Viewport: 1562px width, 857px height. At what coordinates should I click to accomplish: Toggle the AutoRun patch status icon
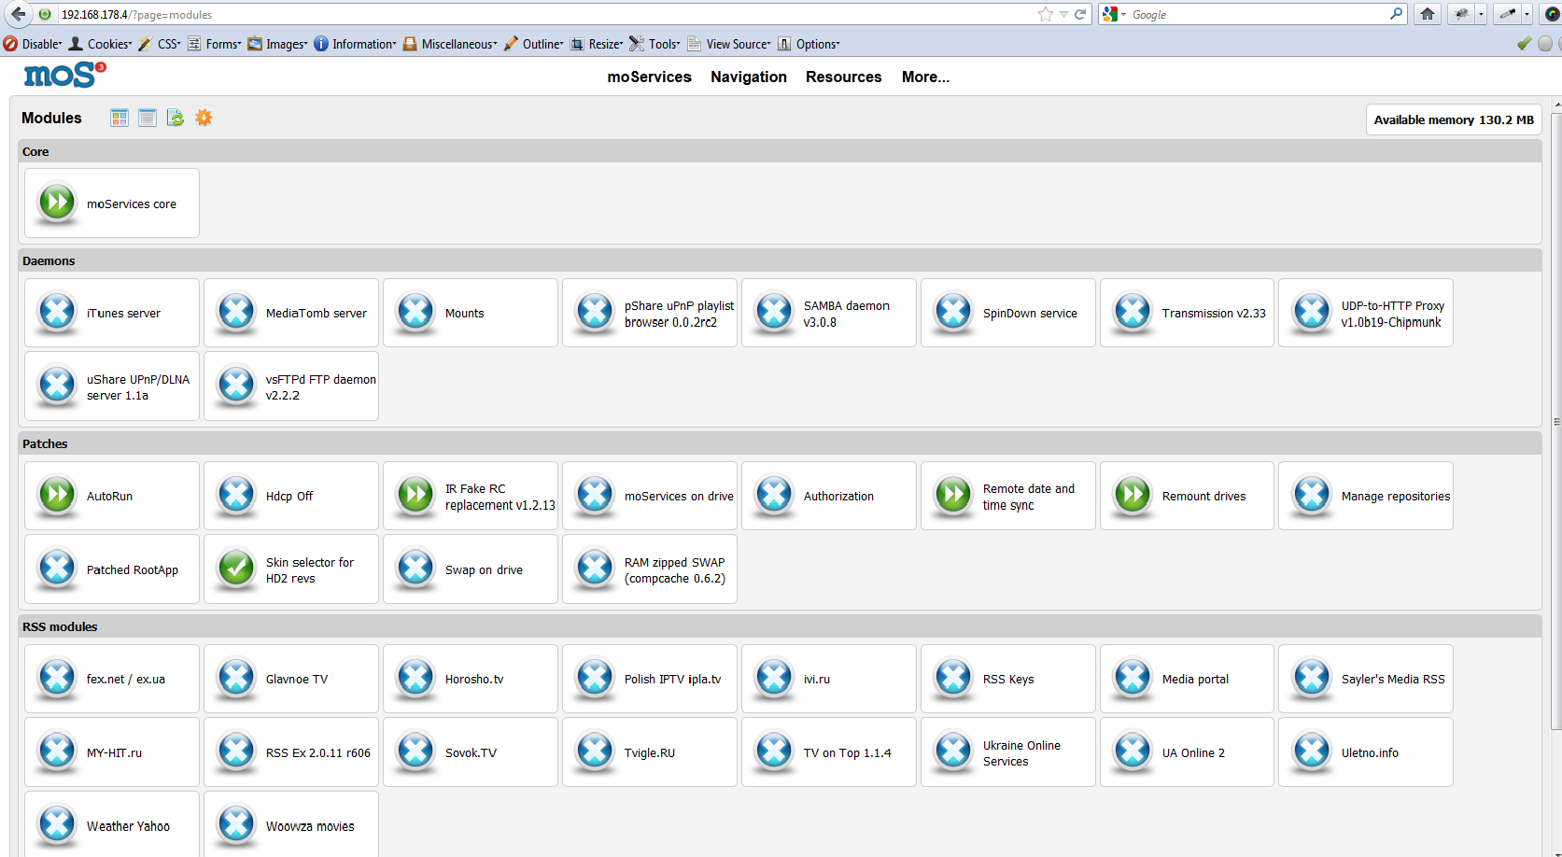coord(57,495)
